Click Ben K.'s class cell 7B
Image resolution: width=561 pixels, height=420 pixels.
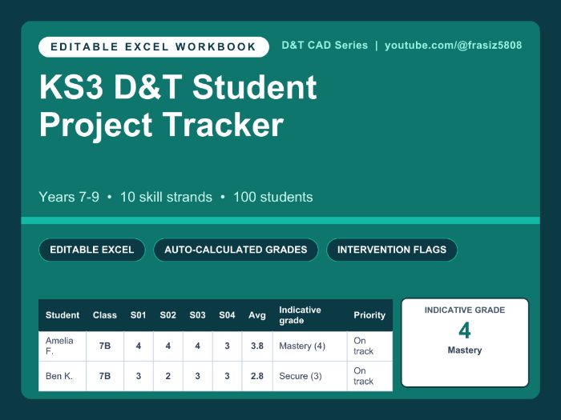(105, 376)
